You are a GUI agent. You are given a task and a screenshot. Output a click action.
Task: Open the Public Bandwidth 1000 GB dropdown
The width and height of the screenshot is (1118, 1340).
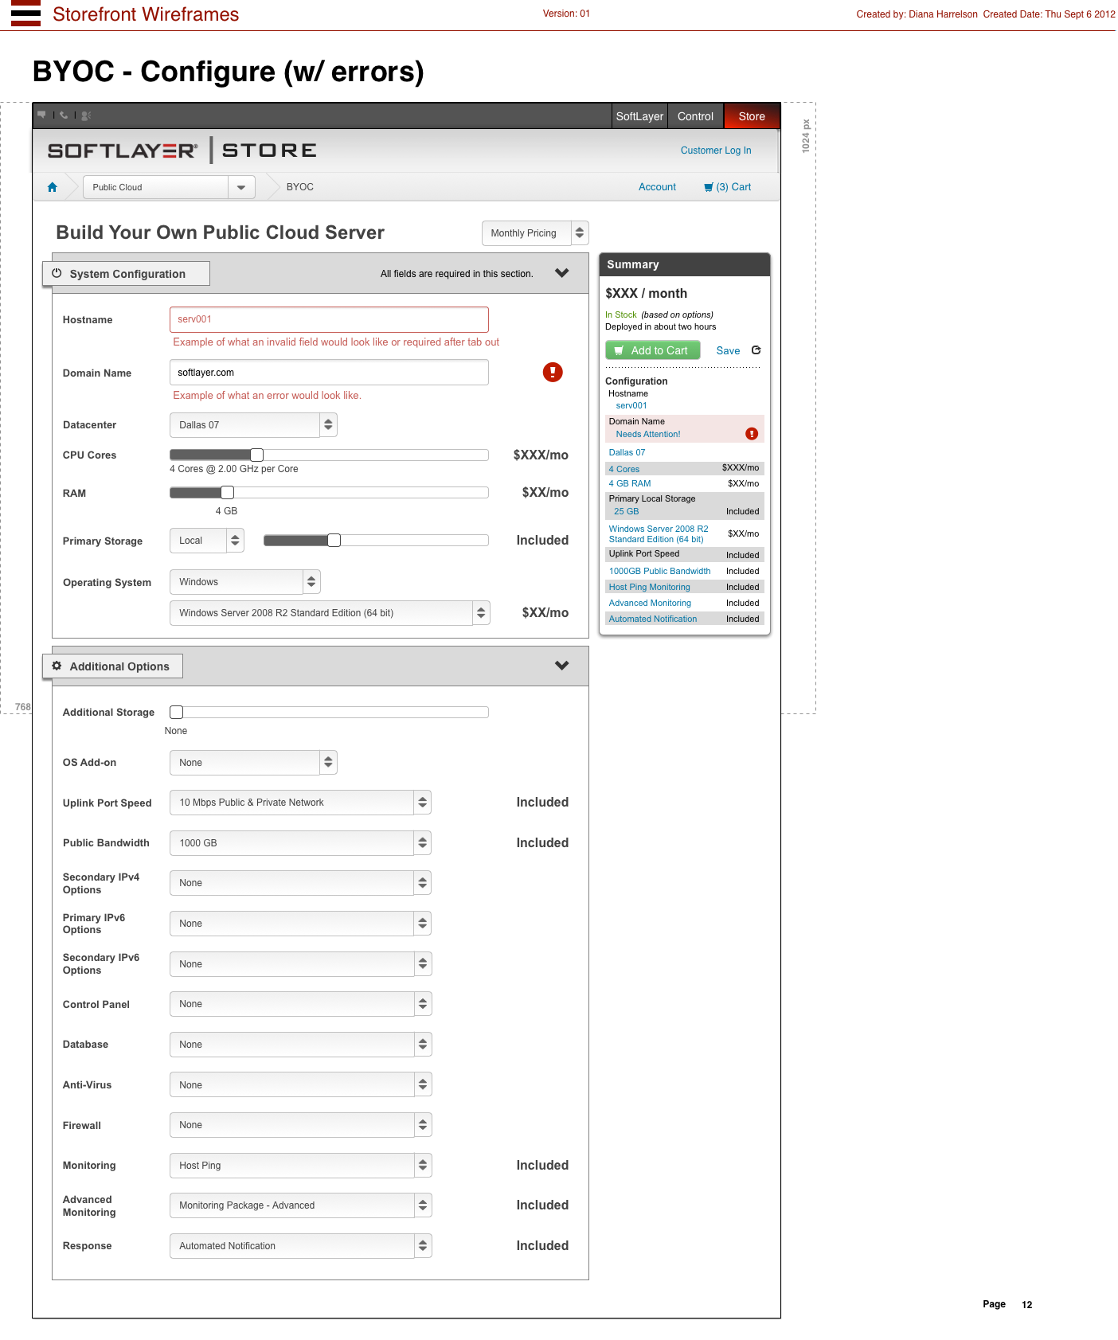pos(300,843)
